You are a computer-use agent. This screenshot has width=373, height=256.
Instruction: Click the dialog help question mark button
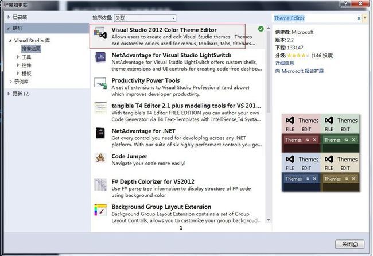point(345,3)
